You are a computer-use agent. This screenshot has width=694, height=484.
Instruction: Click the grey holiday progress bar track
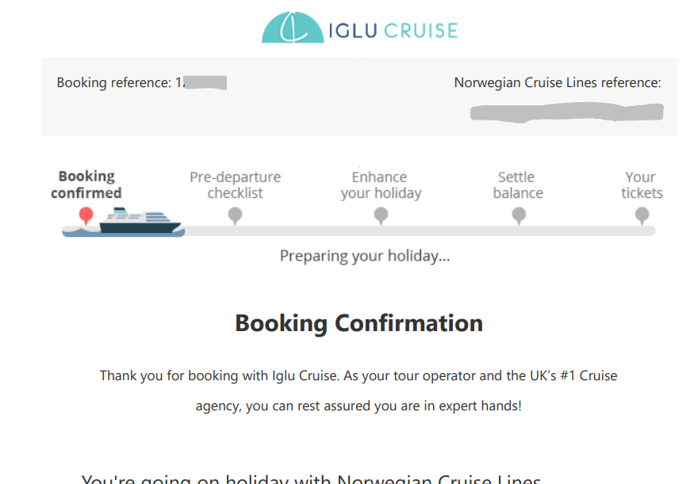420,231
